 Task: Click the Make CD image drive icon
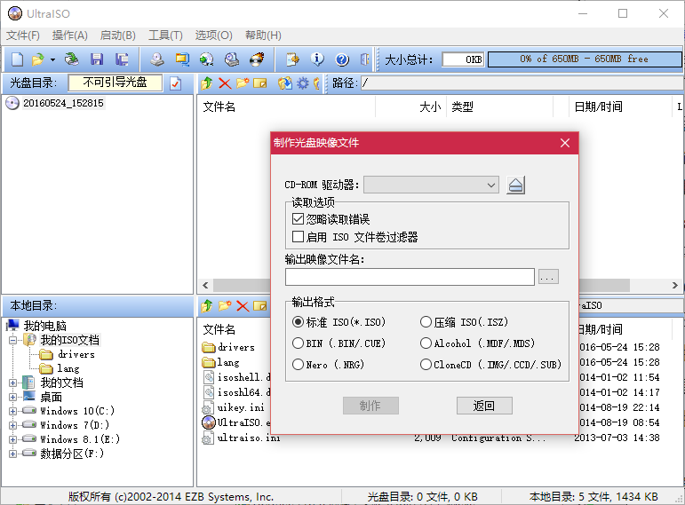157,59
